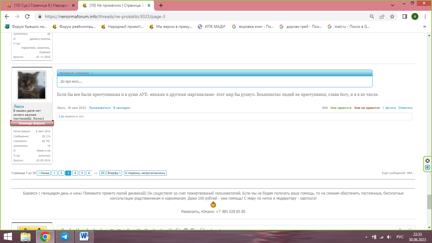Open the "ИПК МАДИ" bookmark
This screenshot has width=432, height=243.
211,27
